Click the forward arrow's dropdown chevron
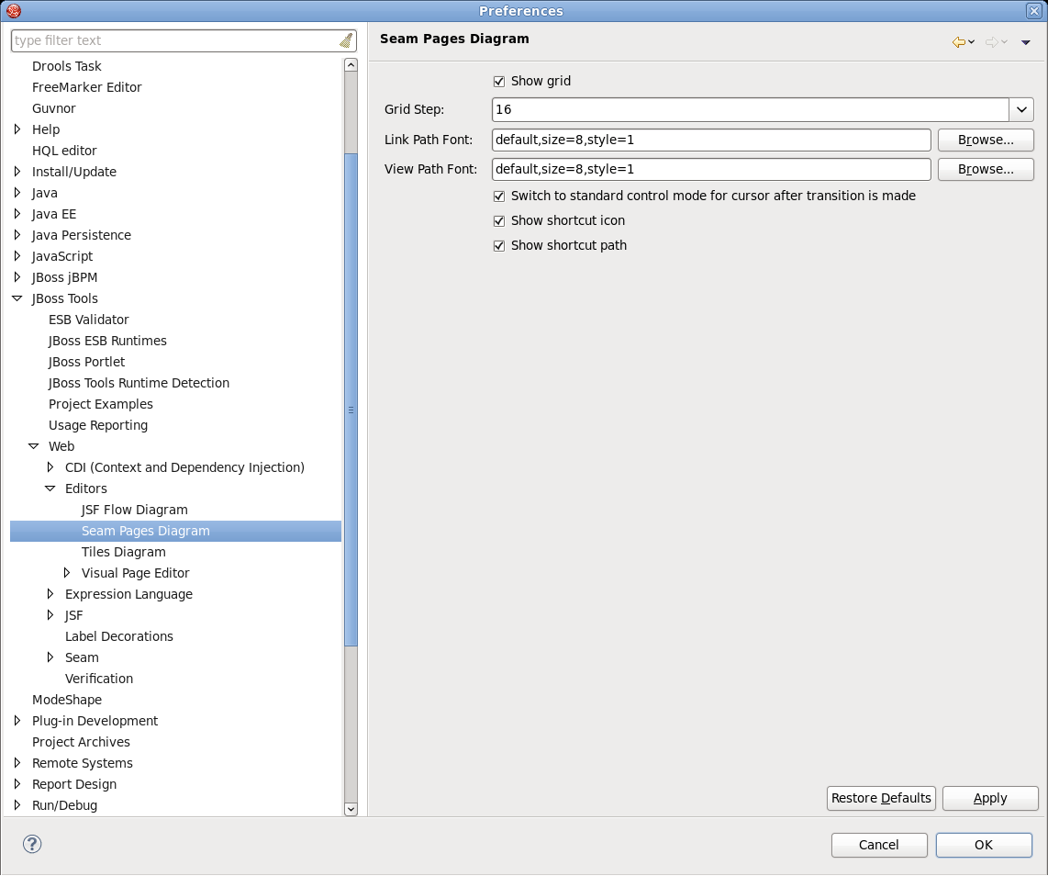The image size is (1048, 876). tap(1002, 42)
